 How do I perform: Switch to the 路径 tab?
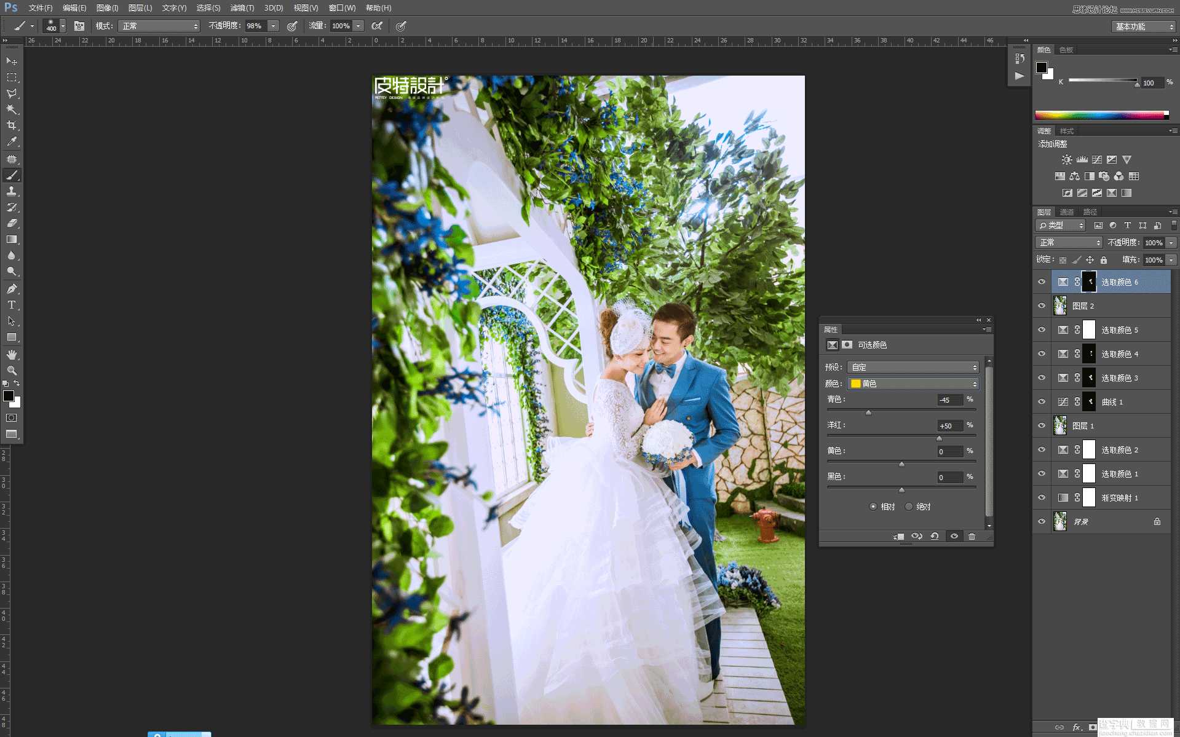[x=1090, y=212]
